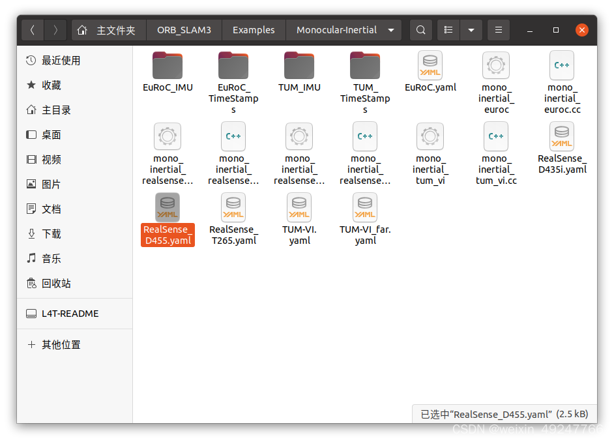Viewport: 614px width, 442px height.
Task: Select mono_inertial_euroc.cc source file icon
Action: pyautogui.click(x=561, y=65)
